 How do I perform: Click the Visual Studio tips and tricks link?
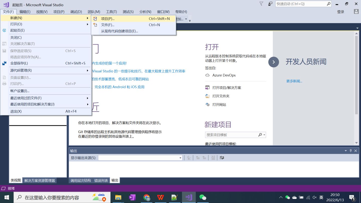[x=139, y=71]
